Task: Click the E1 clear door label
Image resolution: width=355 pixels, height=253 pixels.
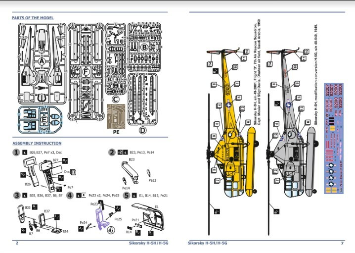Action: 156,207
